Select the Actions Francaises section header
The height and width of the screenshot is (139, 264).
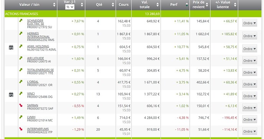click(21, 14)
